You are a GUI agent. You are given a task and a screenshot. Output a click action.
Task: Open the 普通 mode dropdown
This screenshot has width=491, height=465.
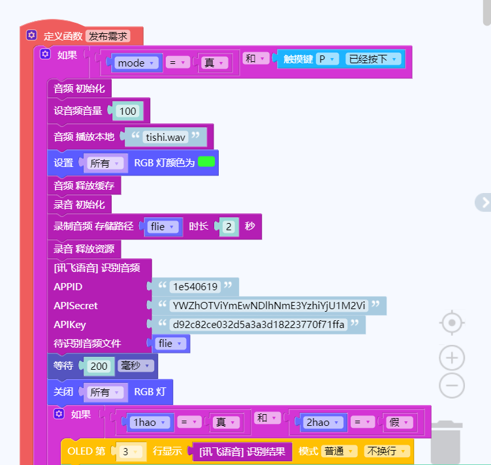tap(339, 451)
